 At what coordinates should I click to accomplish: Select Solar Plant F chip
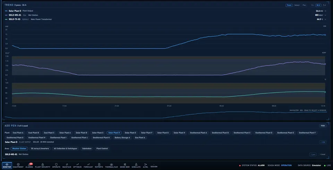pyautogui.click(x=146, y=133)
